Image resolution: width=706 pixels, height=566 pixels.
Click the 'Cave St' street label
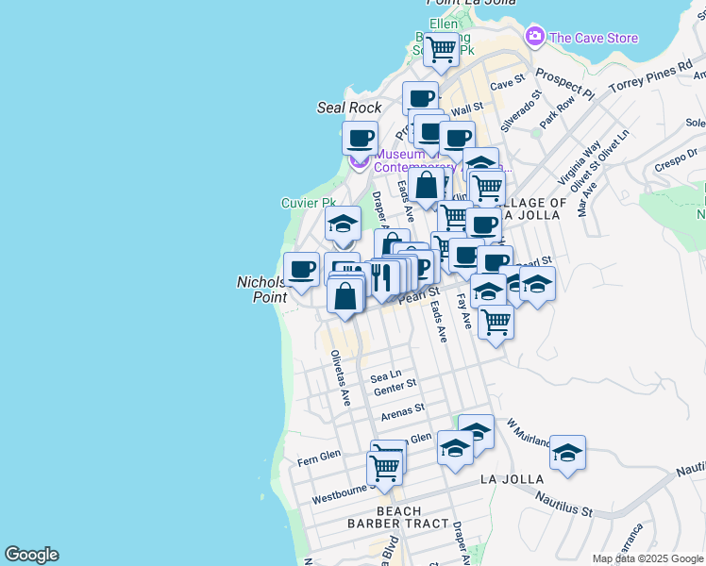508,82
